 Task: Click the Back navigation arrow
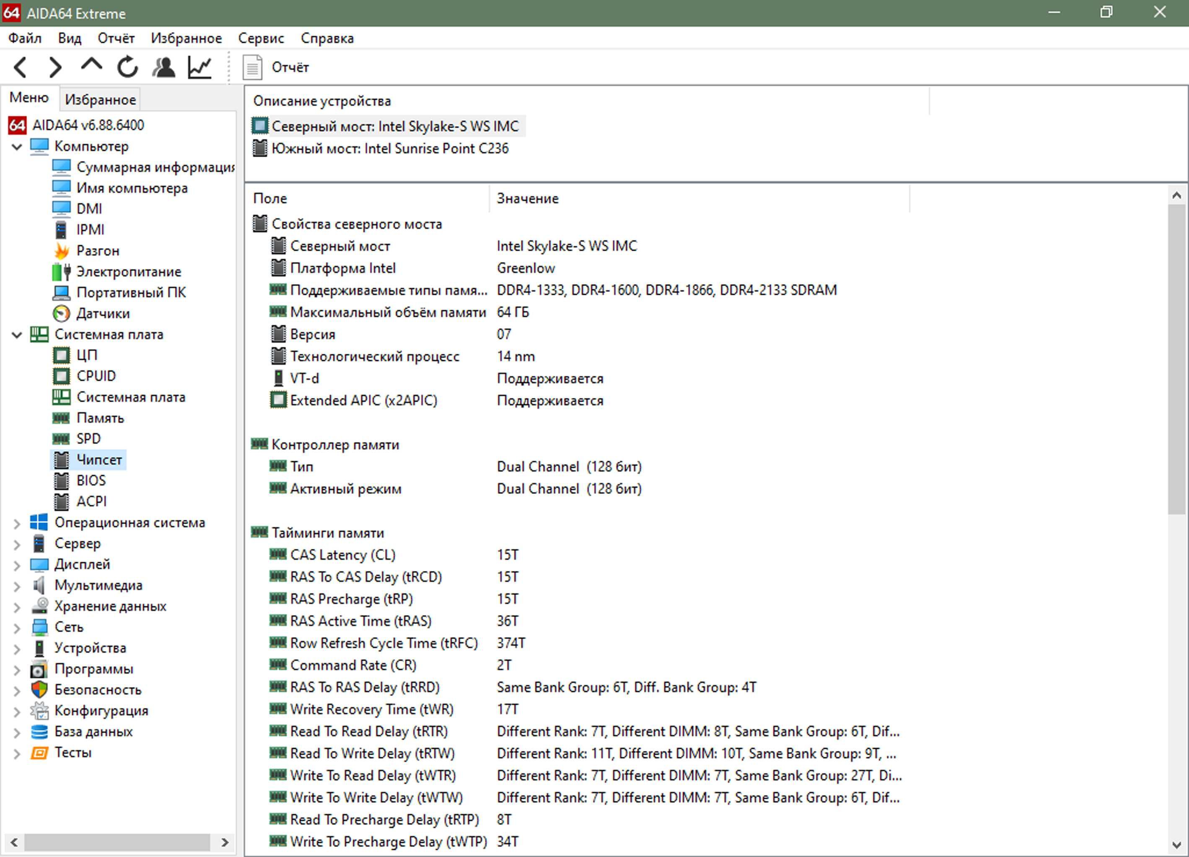click(20, 67)
